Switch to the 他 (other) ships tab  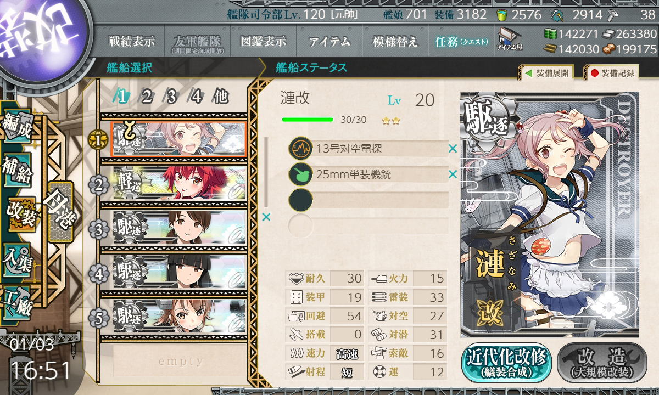220,97
